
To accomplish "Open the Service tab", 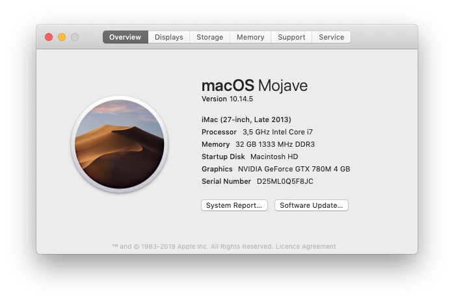I will tap(331, 37).
